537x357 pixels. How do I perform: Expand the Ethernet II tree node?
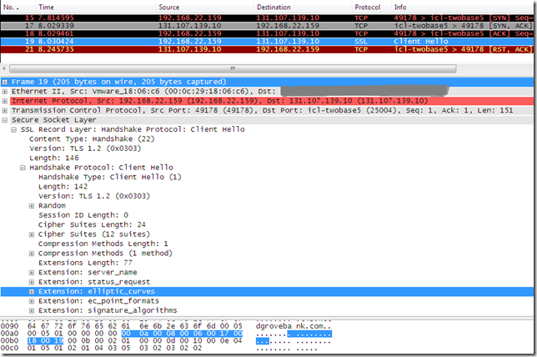tap(5, 92)
